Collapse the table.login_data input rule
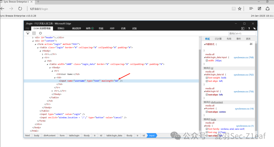This screenshot has height=147, width=274. tap(204, 58)
